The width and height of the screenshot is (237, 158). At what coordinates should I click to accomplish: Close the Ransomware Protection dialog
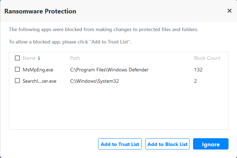coord(229,11)
